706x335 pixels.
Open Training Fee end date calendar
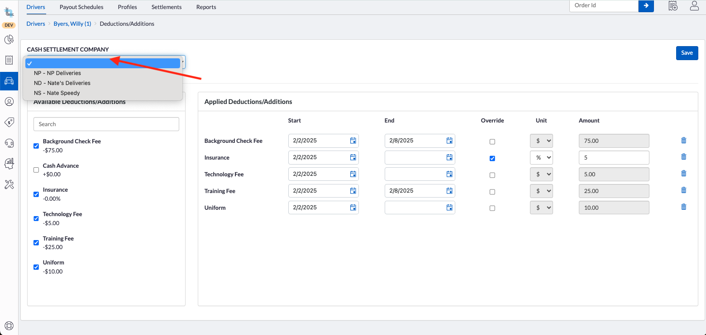(449, 191)
